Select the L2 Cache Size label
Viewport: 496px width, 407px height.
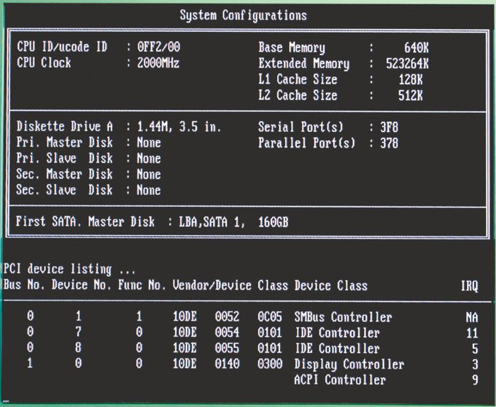click(298, 95)
